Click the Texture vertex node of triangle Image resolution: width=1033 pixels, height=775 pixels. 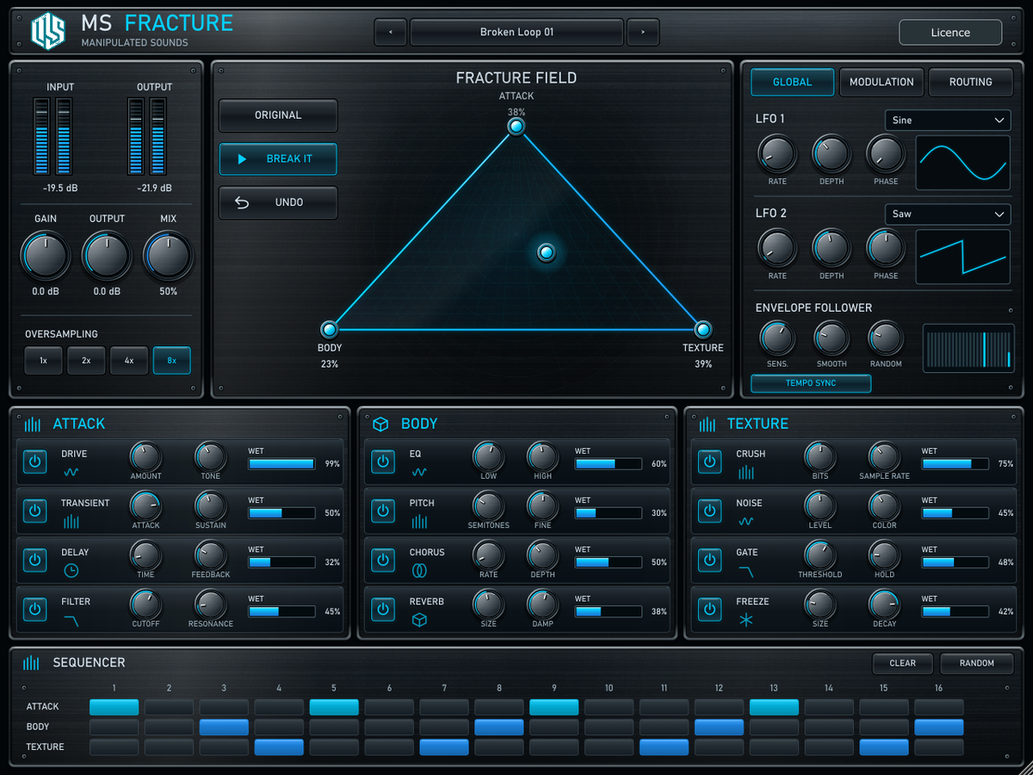[703, 329]
